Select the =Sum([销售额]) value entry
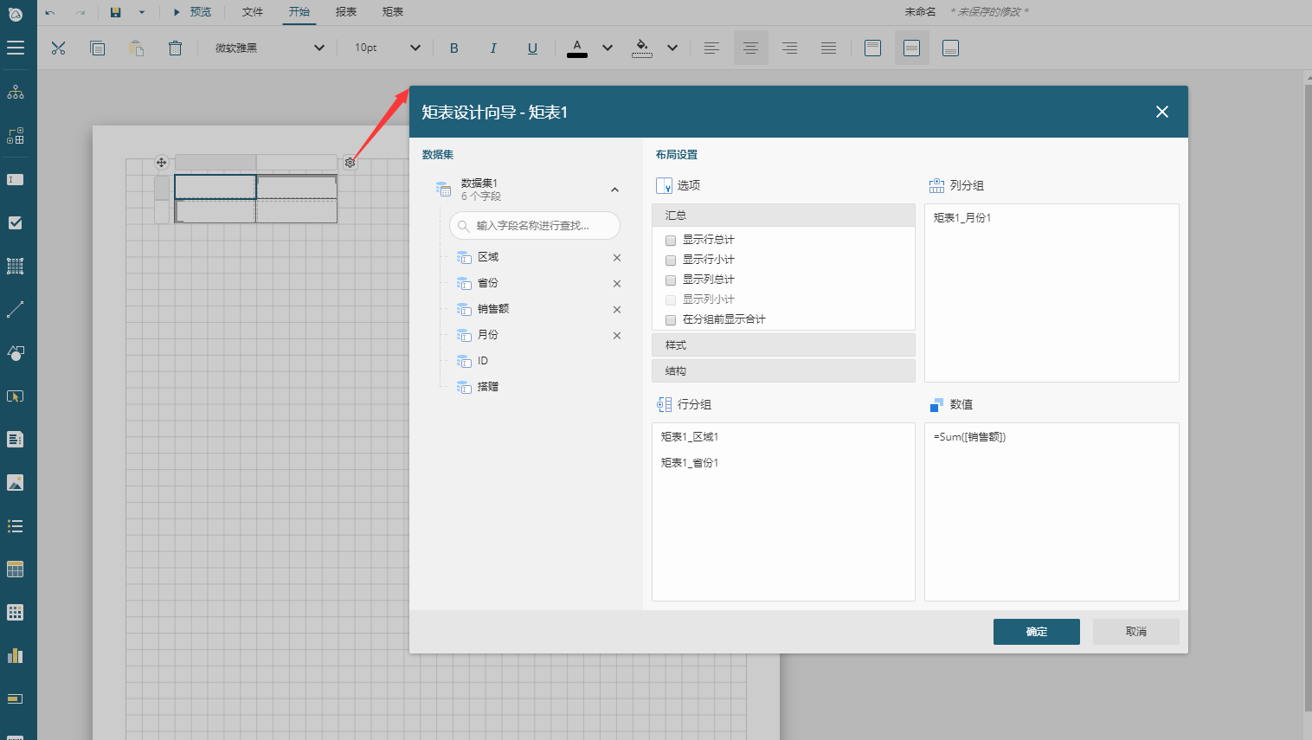 [969, 437]
